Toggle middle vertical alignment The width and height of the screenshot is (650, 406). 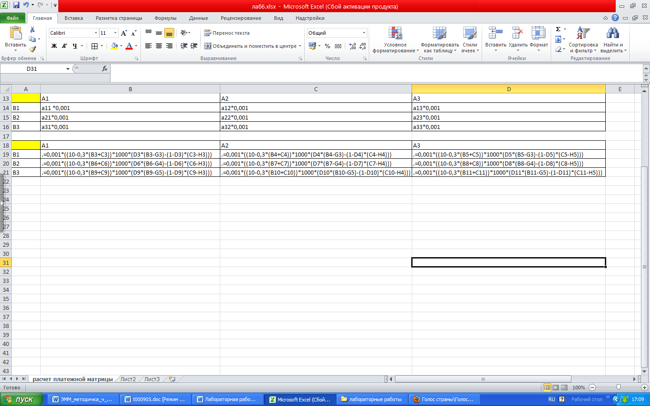(x=159, y=33)
